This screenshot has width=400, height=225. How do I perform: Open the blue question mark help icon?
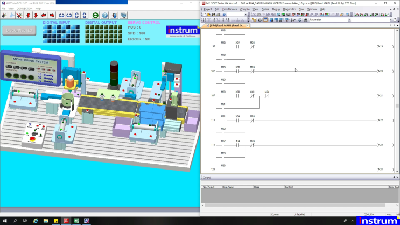click(x=105, y=15)
